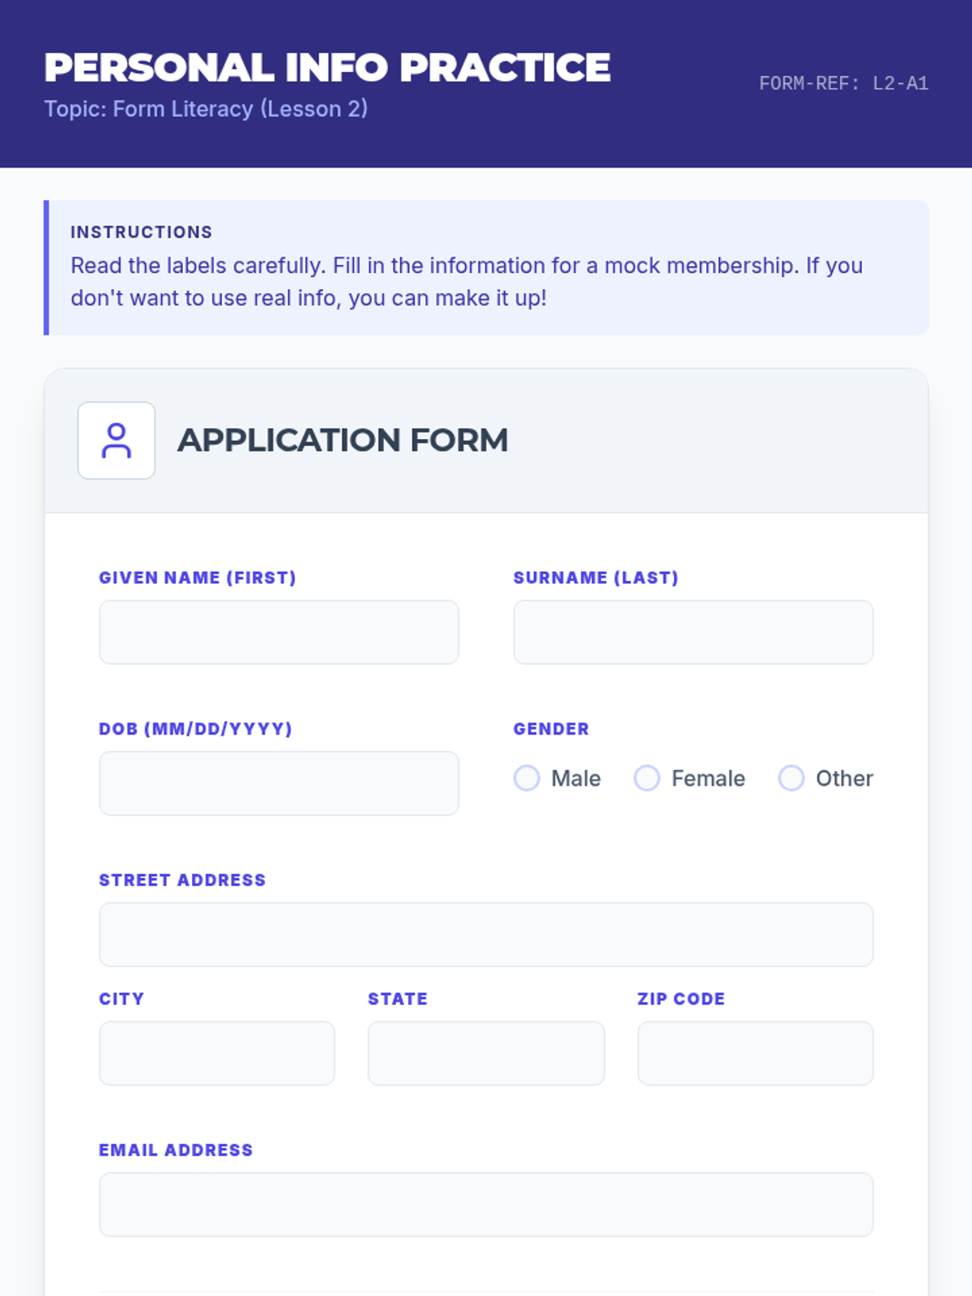
Task: Click the Instructions heading in the notice box
Action: click(141, 232)
